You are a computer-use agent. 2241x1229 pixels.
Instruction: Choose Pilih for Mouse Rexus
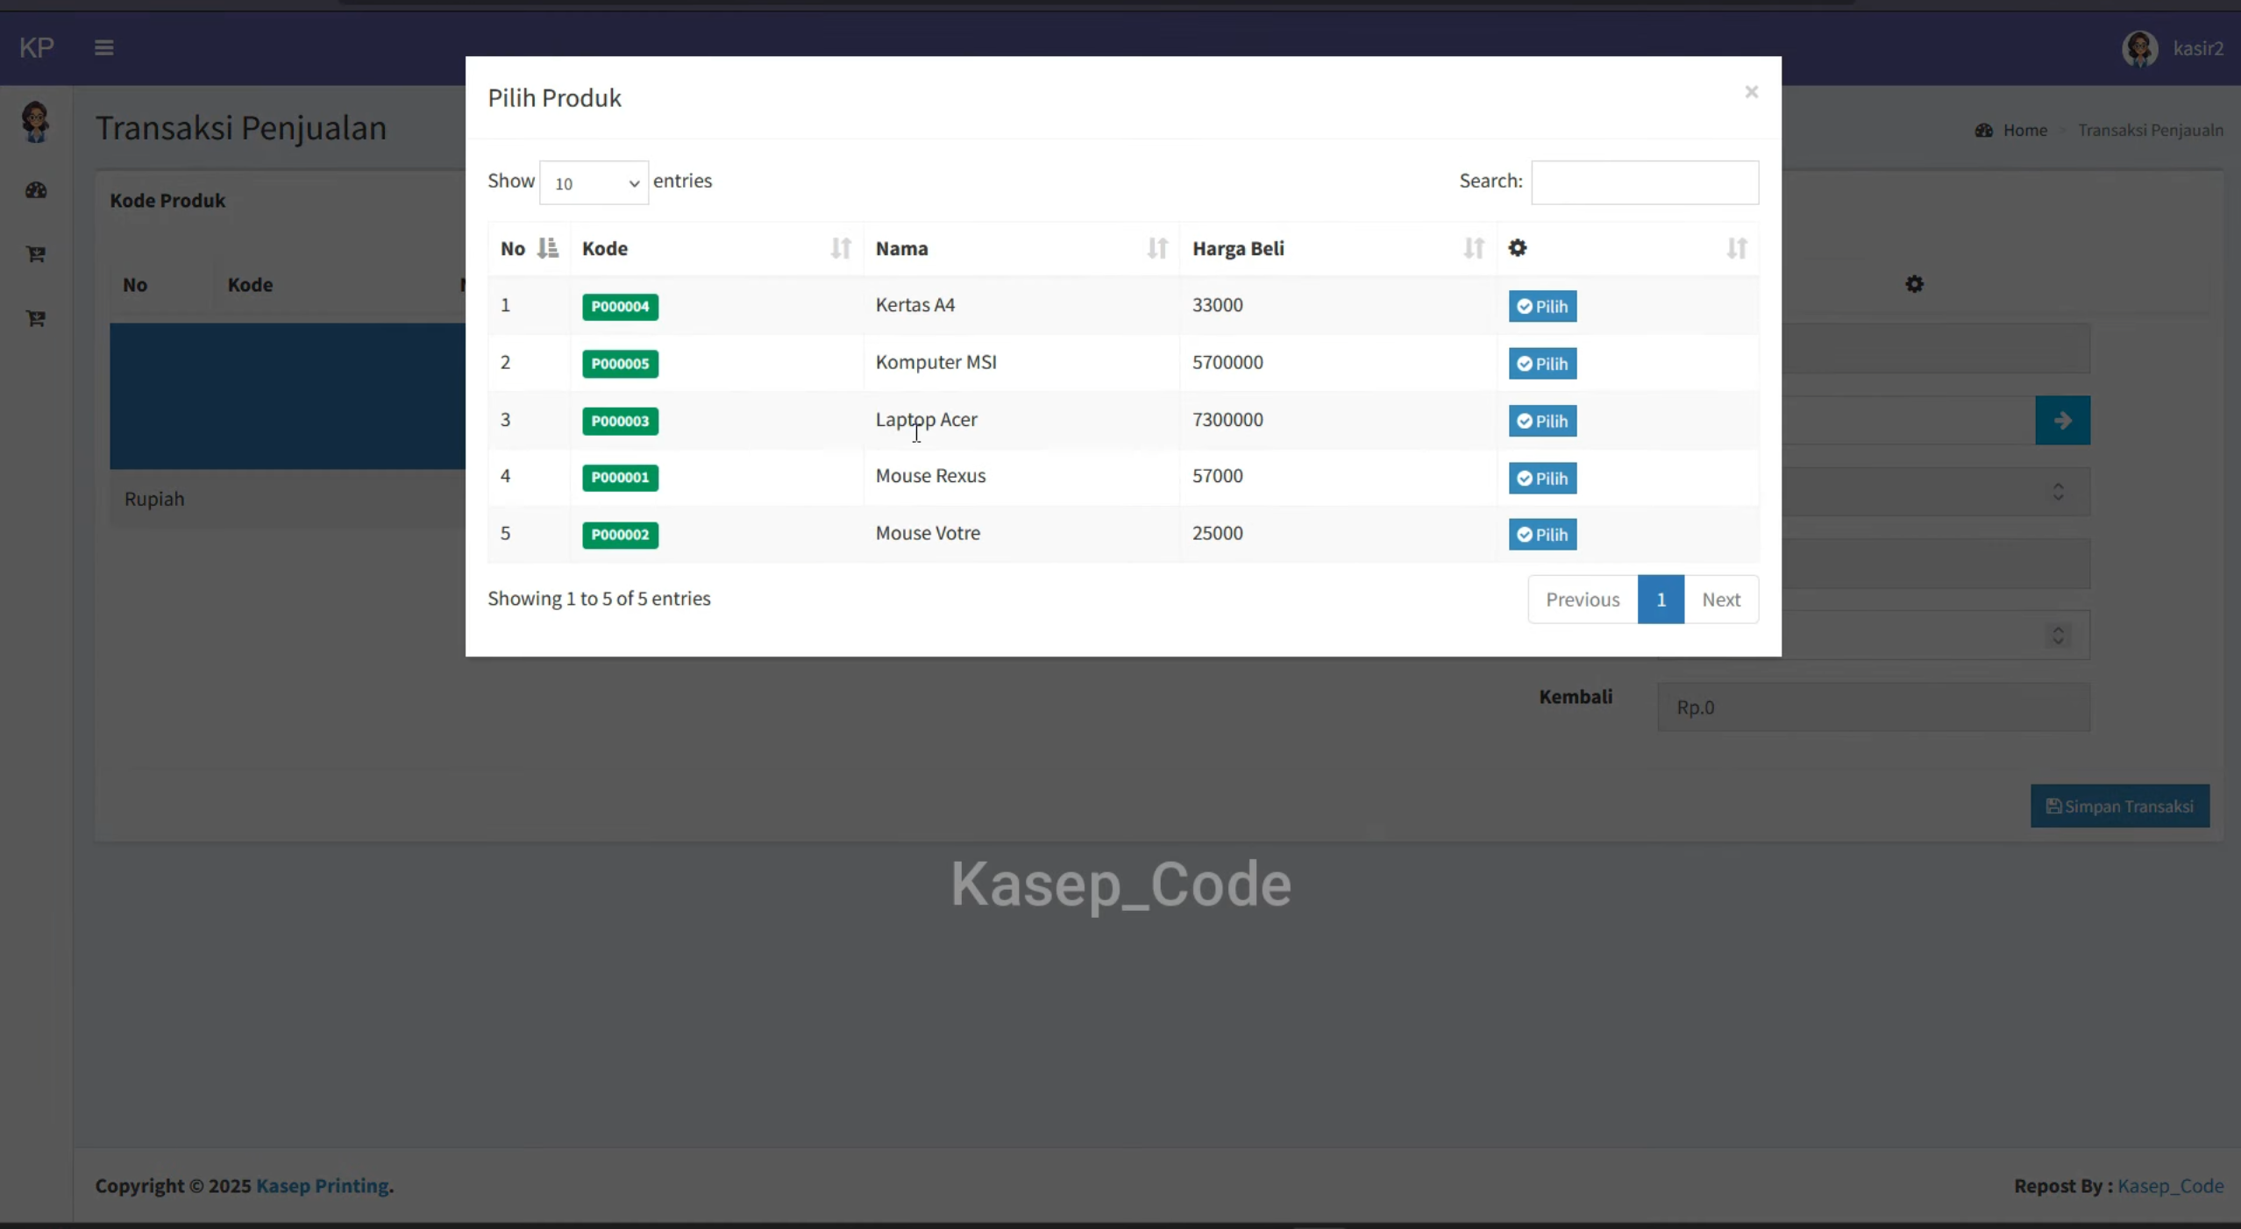pos(1542,478)
